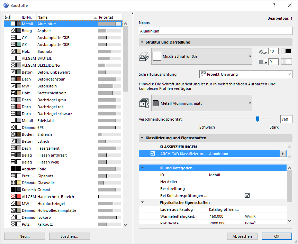Click the ID value Metall in properties

[x=215, y=175]
